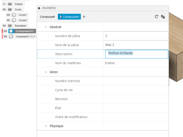Collapse the Général section
Viewport: 183px width, 137px height.
pyautogui.click(x=46, y=27)
